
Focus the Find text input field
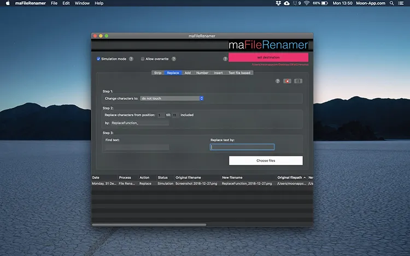point(136,147)
